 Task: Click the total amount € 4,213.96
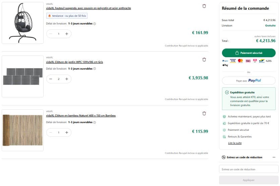[x=266, y=41]
